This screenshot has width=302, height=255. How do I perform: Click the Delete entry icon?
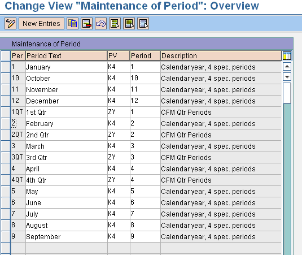pos(87,24)
